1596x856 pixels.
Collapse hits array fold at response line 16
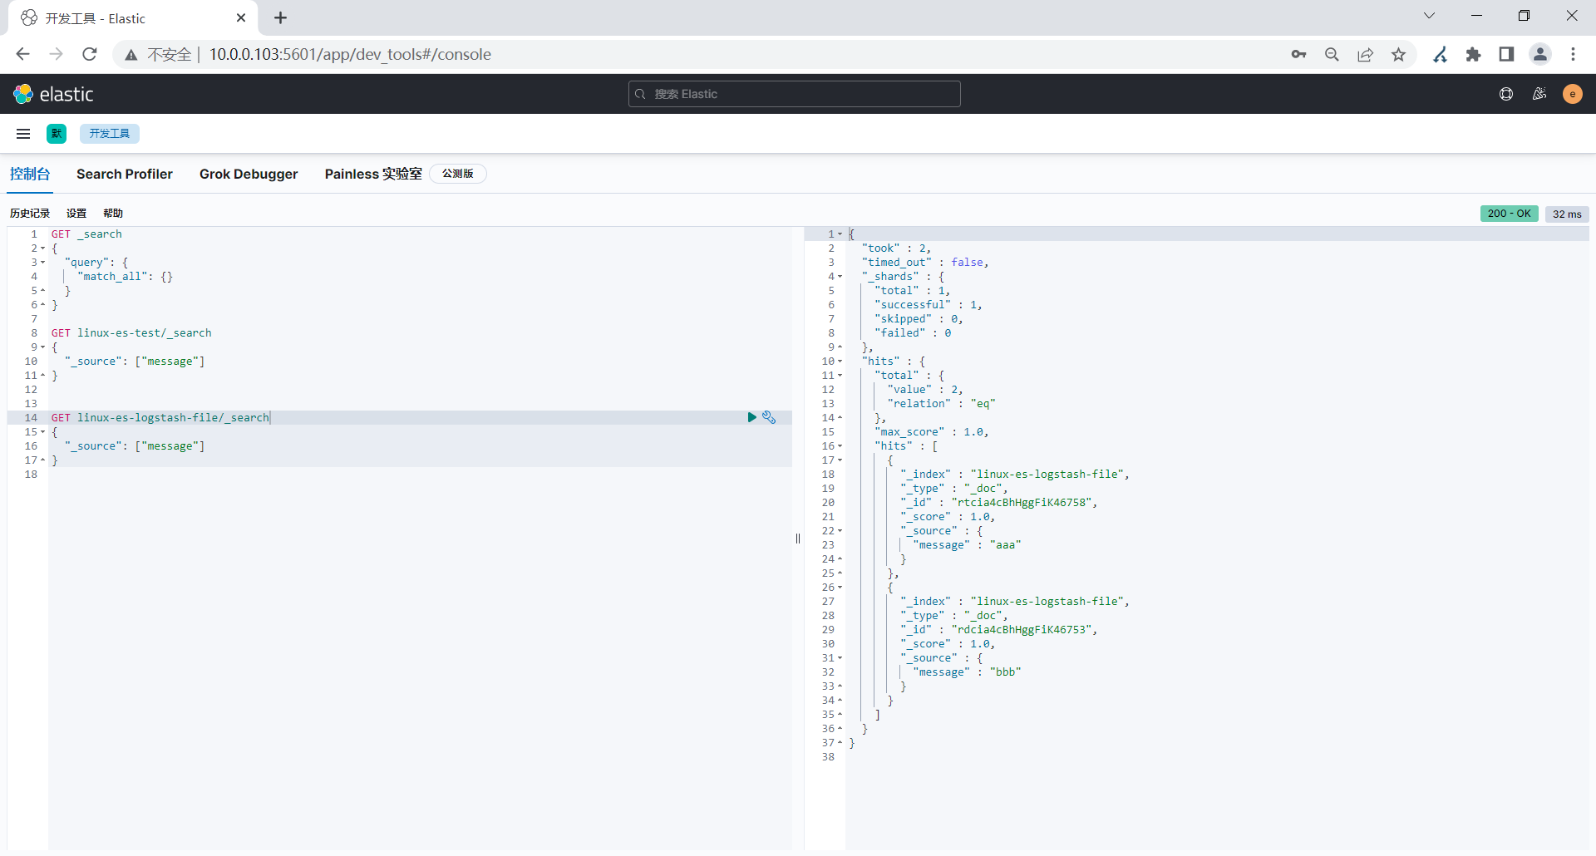click(x=840, y=446)
